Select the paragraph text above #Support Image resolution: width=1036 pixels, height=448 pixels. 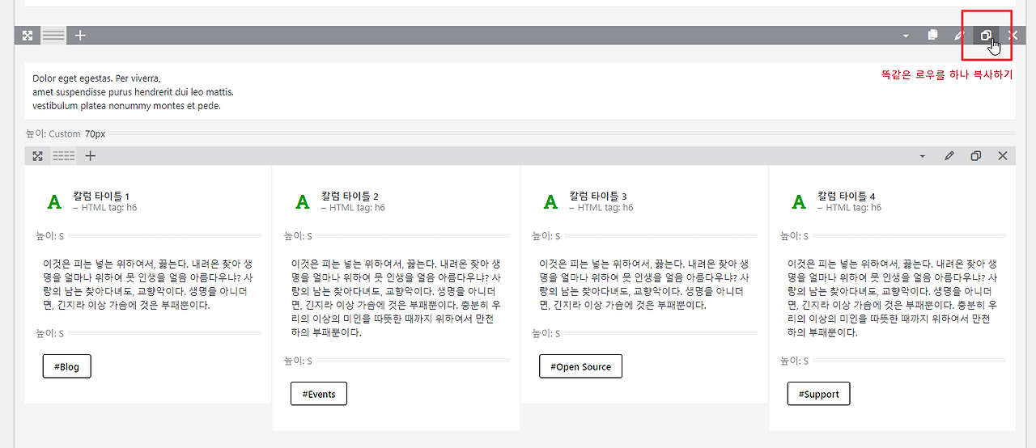(893, 298)
